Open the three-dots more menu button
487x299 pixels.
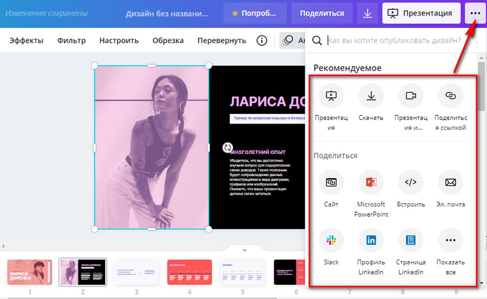pos(475,13)
